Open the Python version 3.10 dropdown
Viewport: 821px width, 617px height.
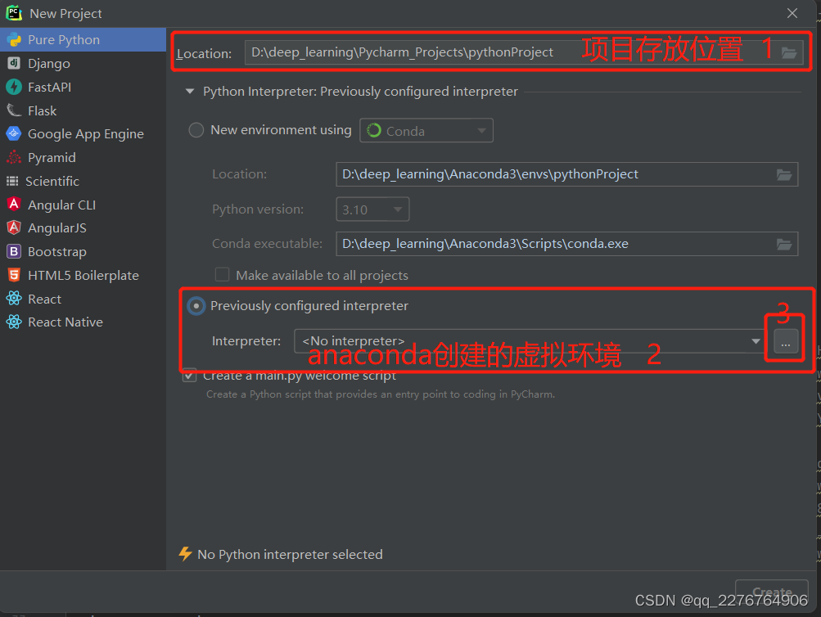click(x=372, y=209)
